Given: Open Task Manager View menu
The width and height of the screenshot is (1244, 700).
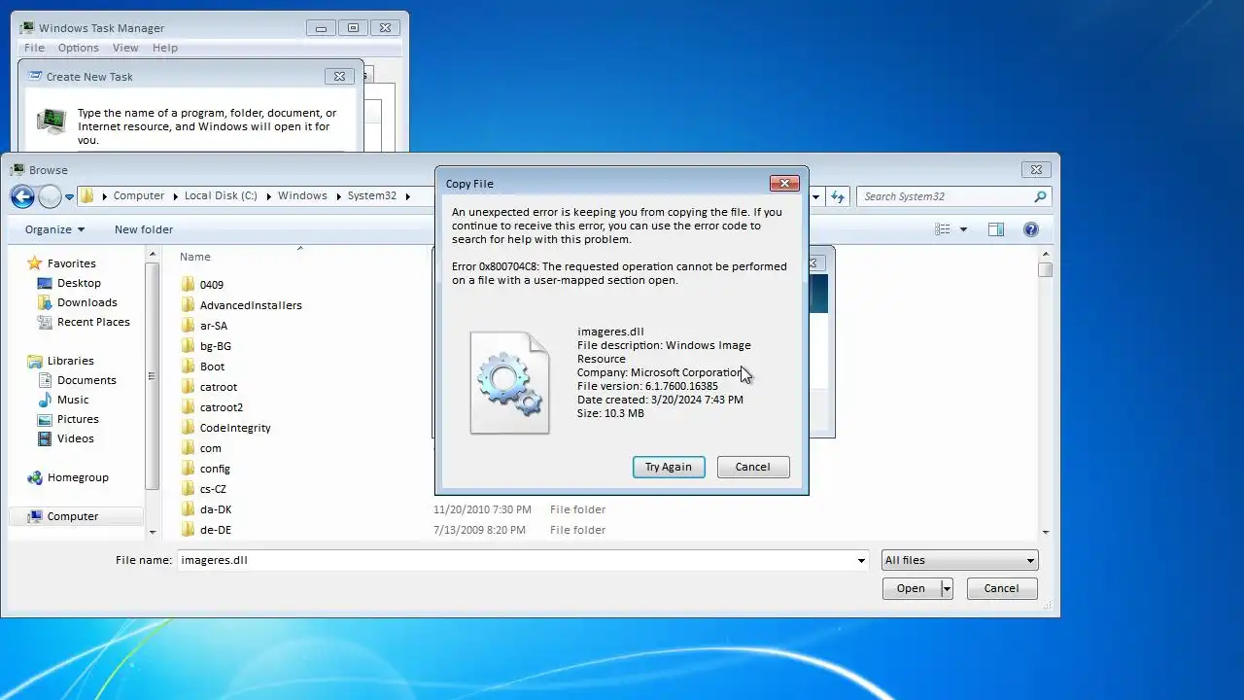Looking at the screenshot, I should pyautogui.click(x=125, y=48).
